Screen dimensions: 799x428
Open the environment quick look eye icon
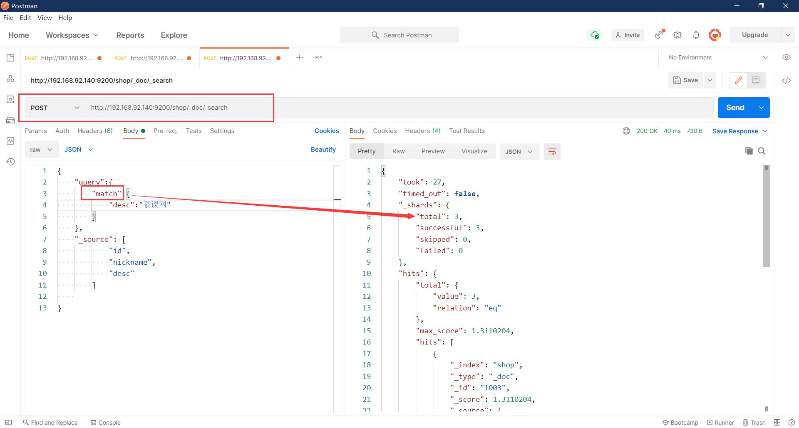[x=787, y=57]
